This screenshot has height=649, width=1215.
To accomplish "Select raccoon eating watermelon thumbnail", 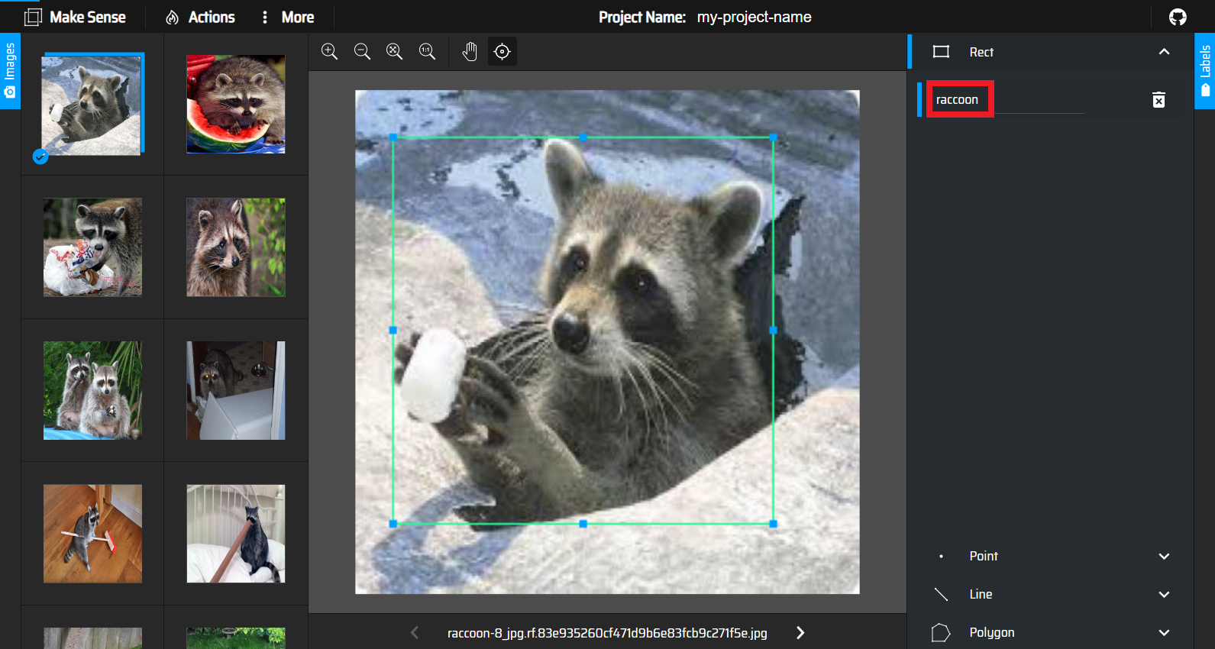I will click(236, 104).
